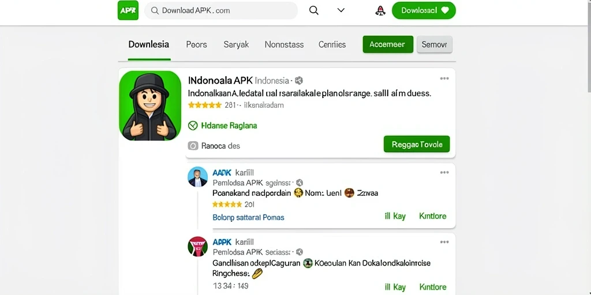
Task: Click Kintlore on second review
Action: pos(433,288)
